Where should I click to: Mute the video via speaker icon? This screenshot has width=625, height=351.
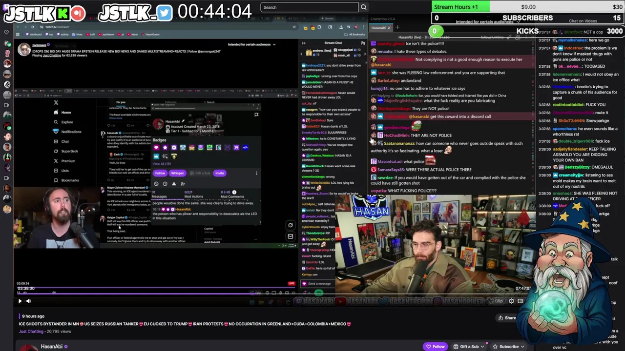tap(28, 301)
